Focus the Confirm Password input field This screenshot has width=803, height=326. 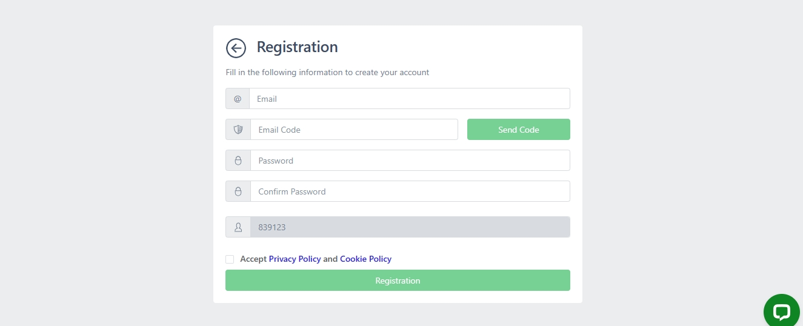click(410, 191)
